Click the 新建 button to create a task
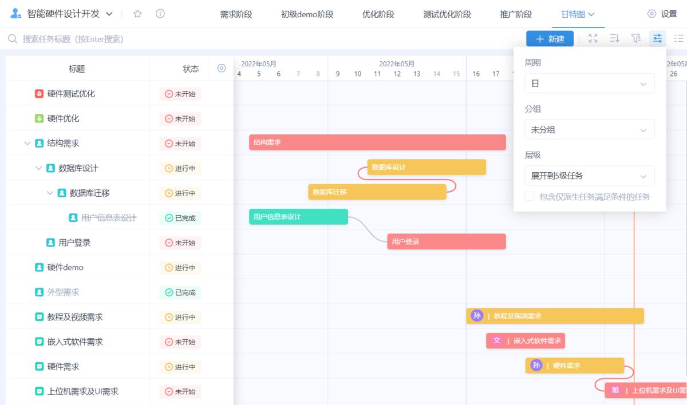The image size is (687, 405). [x=550, y=38]
